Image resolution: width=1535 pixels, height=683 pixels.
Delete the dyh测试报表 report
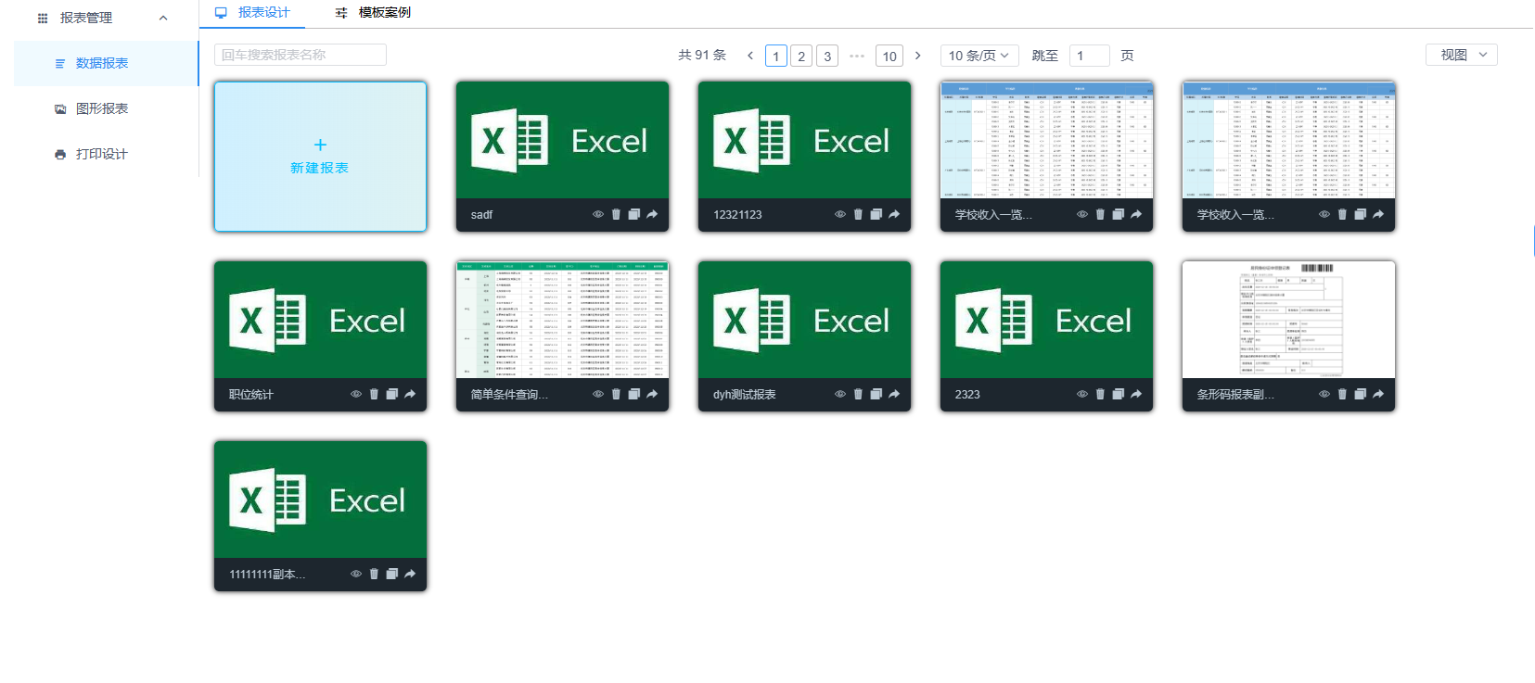coord(858,394)
